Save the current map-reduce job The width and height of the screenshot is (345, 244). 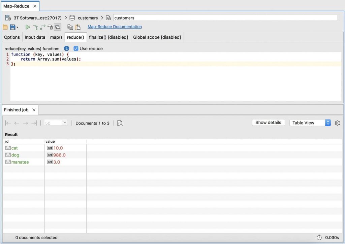(12, 27)
